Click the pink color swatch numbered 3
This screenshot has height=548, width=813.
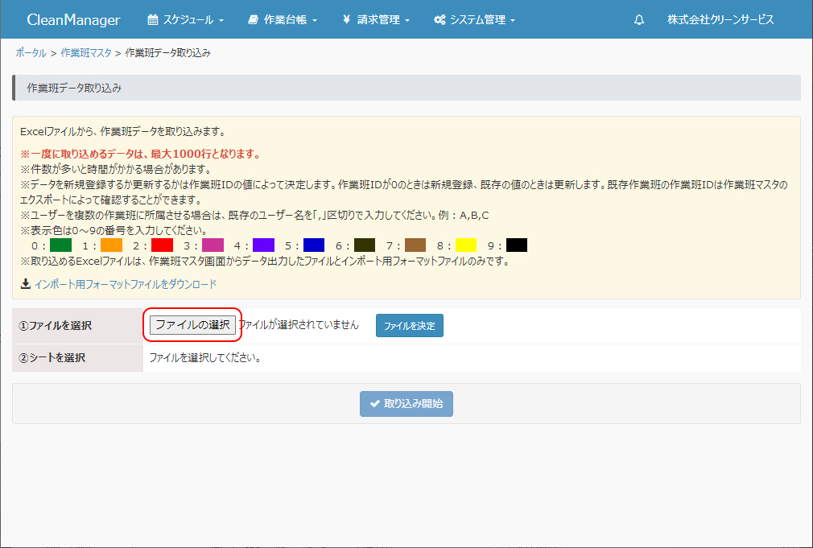pos(213,245)
